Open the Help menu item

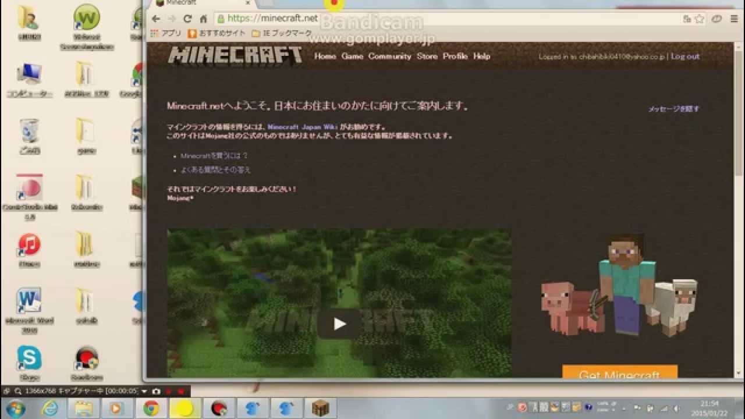pyautogui.click(x=481, y=56)
